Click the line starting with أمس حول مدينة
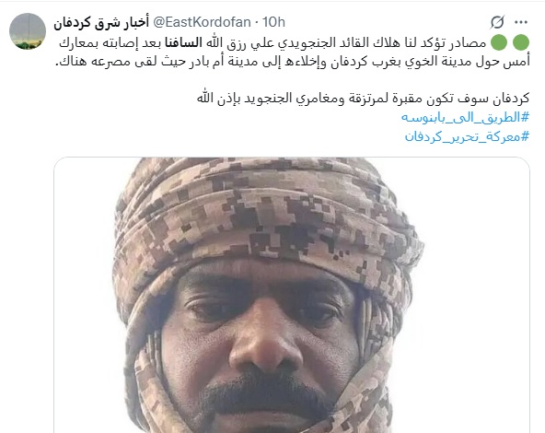The height and width of the screenshot is (433, 545). click(293, 62)
